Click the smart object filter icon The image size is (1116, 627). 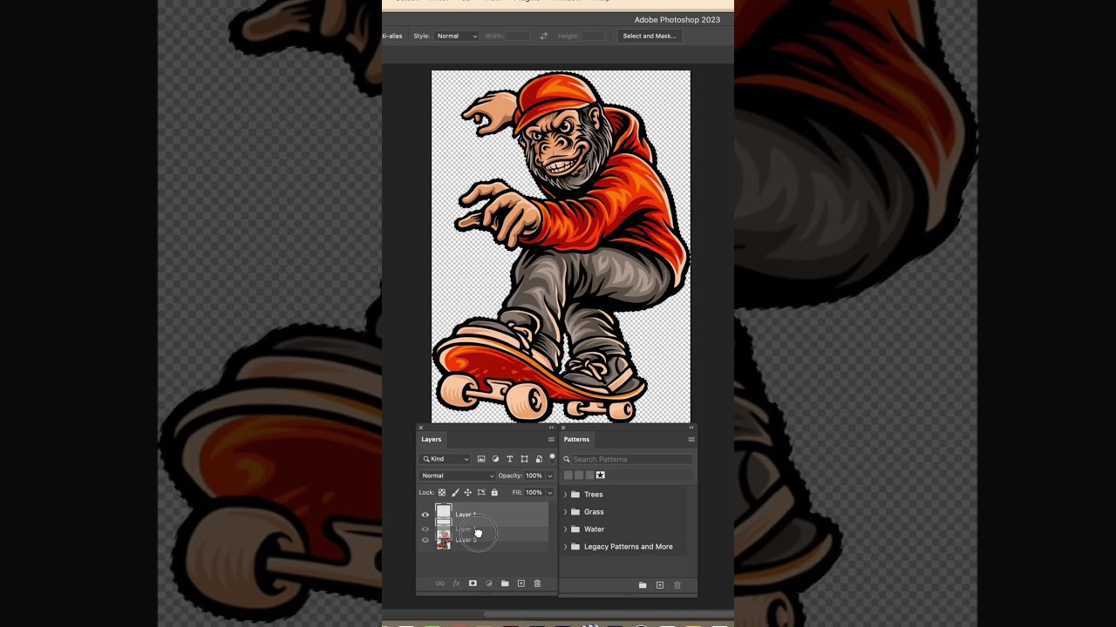[539, 459]
